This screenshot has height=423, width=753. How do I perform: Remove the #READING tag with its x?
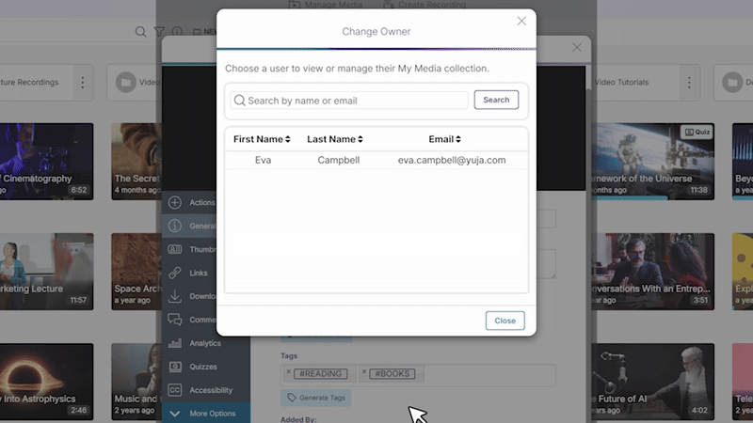click(x=288, y=373)
